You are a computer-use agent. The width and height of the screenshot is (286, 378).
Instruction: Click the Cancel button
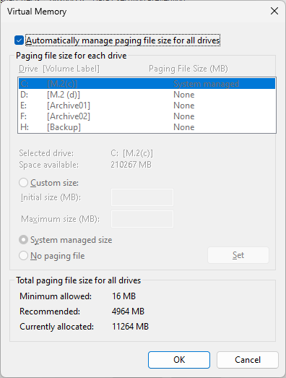point(248,360)
